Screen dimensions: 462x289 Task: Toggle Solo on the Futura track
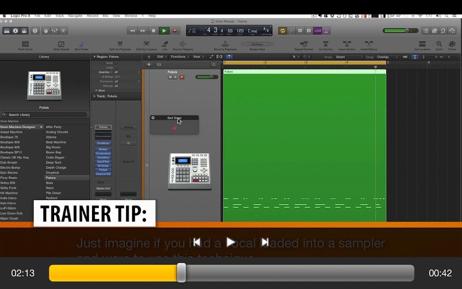tap(176, 77)
